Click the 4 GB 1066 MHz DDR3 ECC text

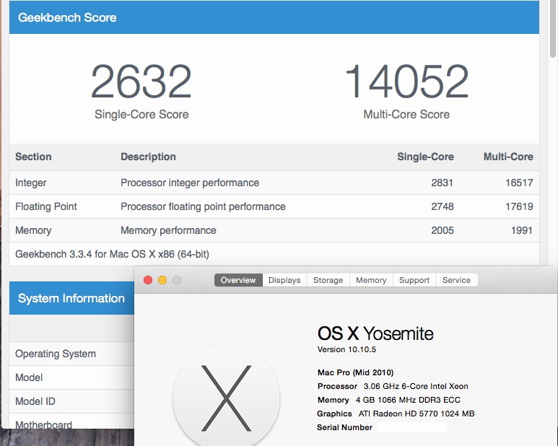click(x=408, y=400)
